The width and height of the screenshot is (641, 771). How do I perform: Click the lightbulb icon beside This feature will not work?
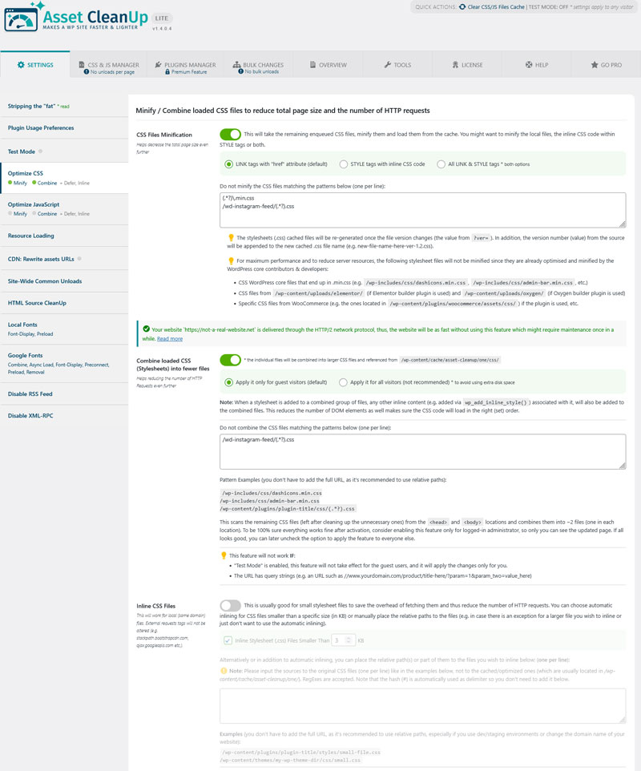coord(224,555)
